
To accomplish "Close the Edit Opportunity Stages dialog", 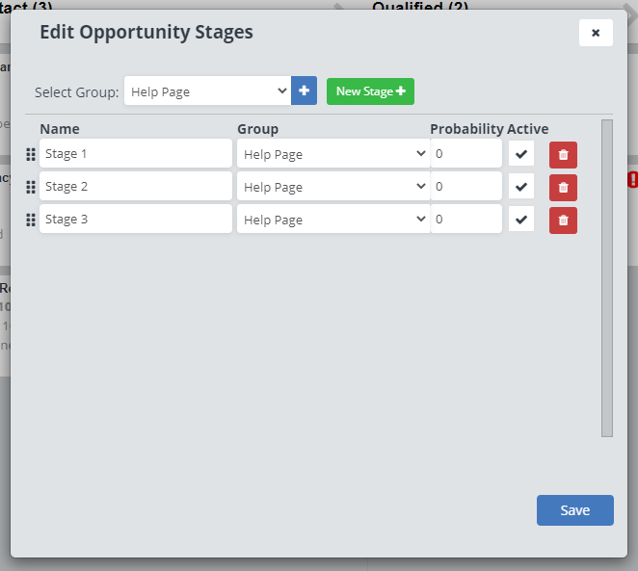I will click(x=595, y=33).
